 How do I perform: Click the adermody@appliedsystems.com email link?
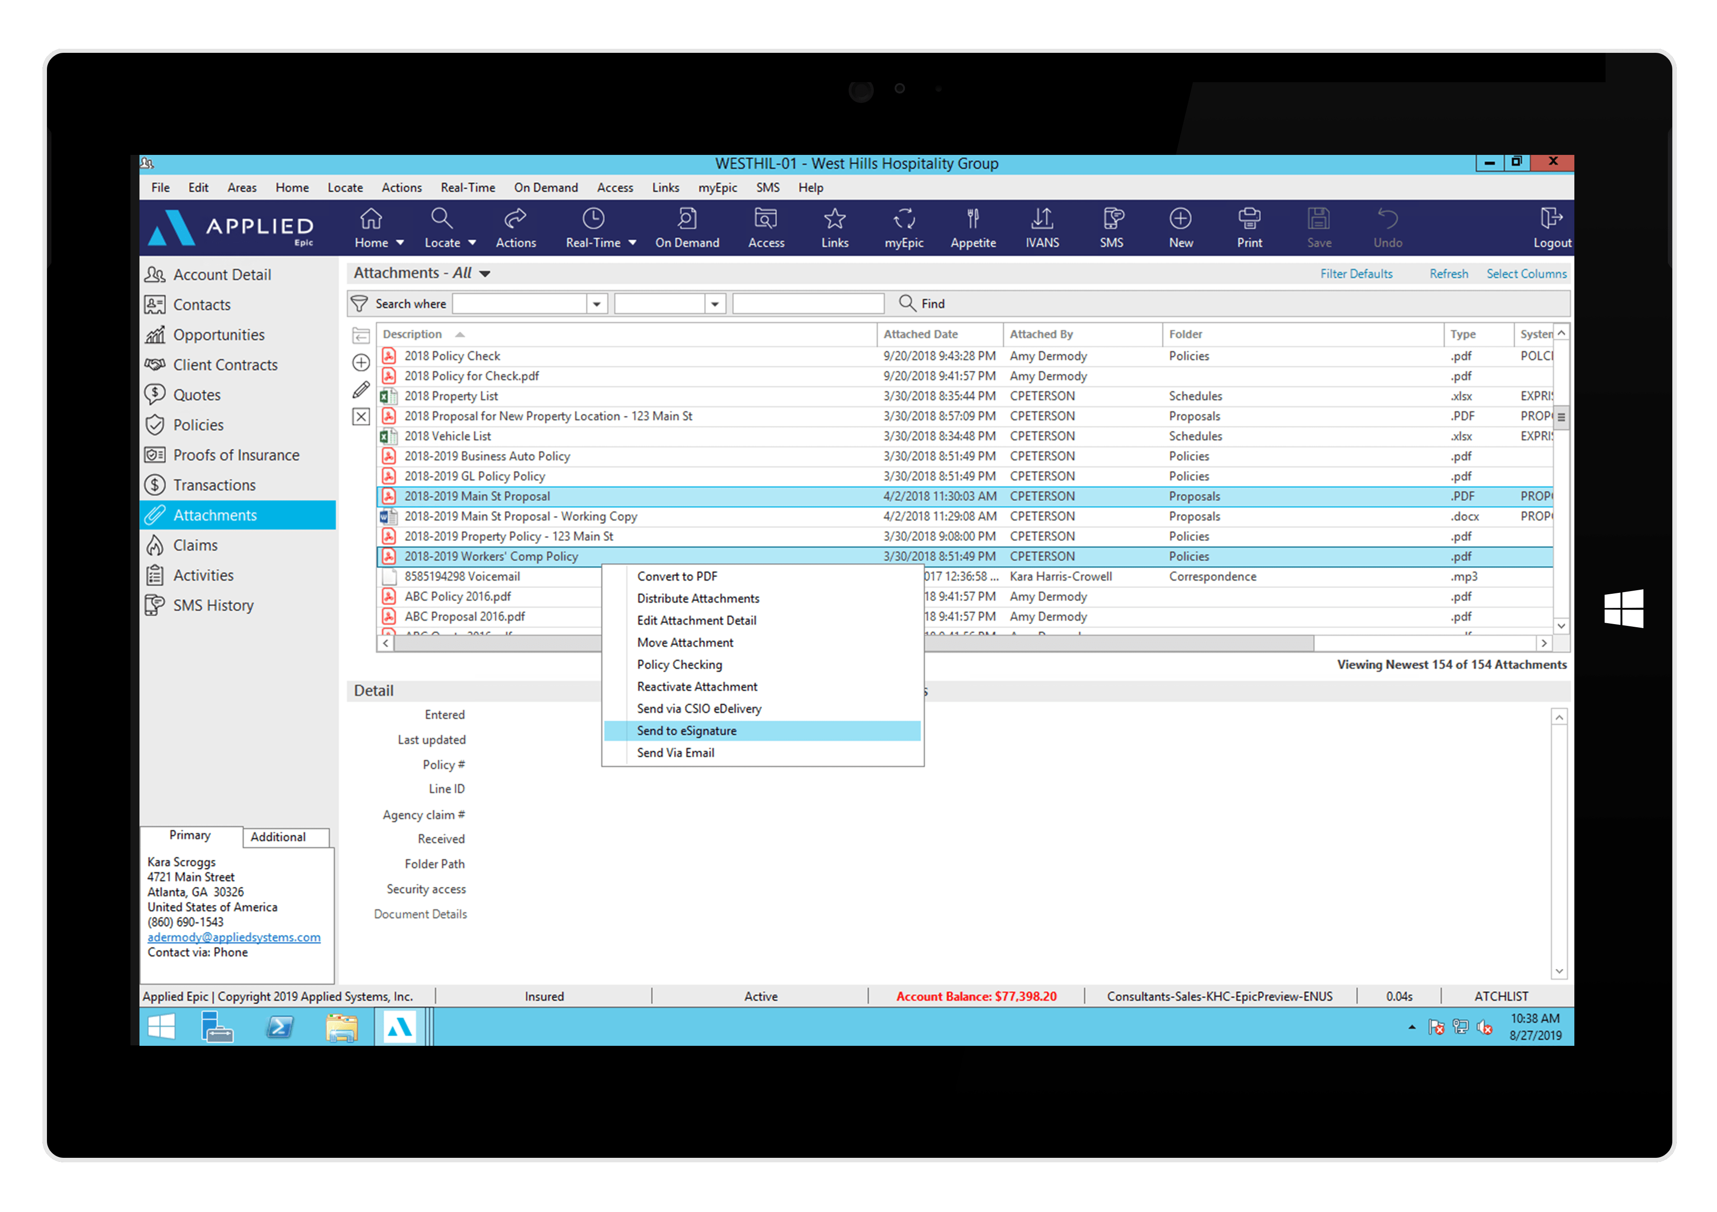click(233, 937)
